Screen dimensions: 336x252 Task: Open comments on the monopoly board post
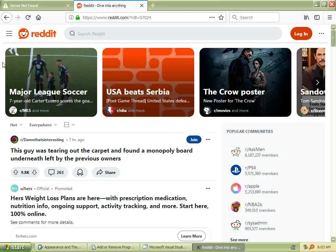pyautogui.click(x=56, y=172)
